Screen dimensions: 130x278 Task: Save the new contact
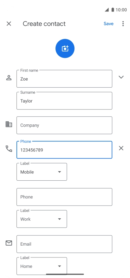click(108, 24)
